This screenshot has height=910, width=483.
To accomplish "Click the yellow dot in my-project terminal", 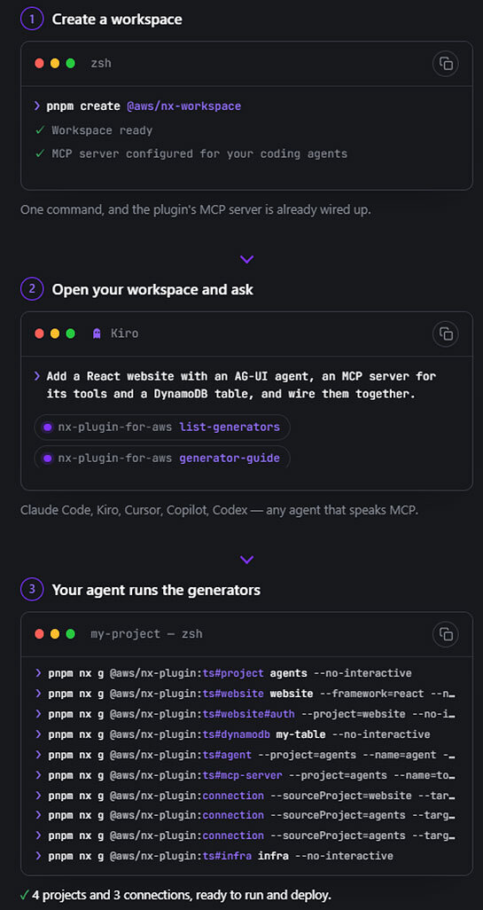I will (55, 634).
